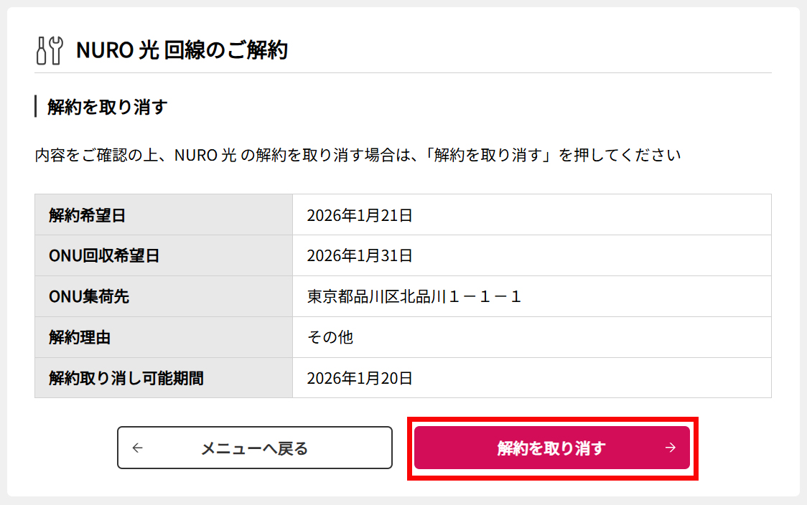The width and height of the screenshot is (807, 505).
Task: Select the 2026年1月20日 deadline value
Action: (359, 378)
